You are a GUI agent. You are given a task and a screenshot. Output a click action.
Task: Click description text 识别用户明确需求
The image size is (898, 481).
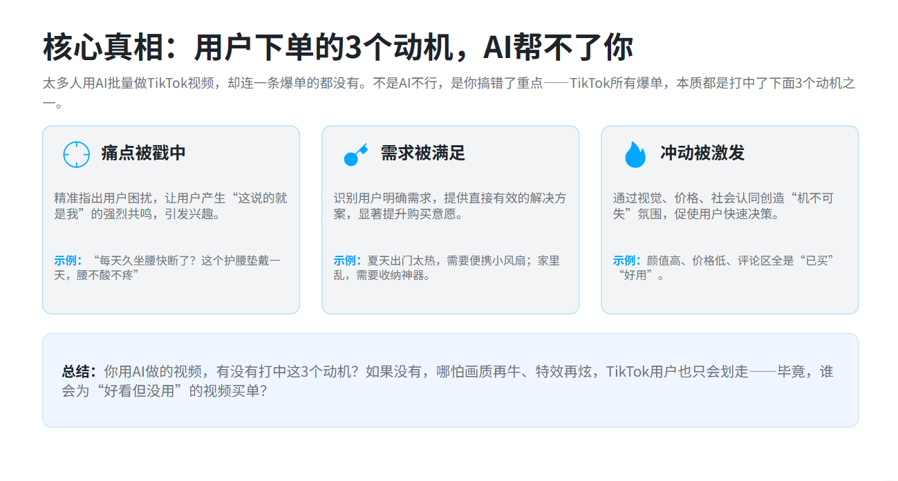[449, 206]
